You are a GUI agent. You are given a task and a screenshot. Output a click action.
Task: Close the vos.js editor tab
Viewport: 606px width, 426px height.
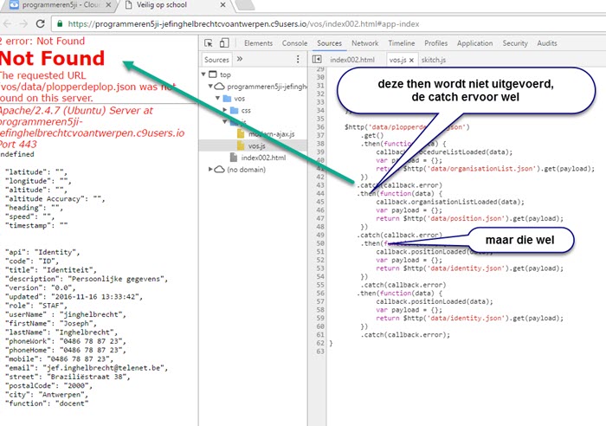(411, 60)
